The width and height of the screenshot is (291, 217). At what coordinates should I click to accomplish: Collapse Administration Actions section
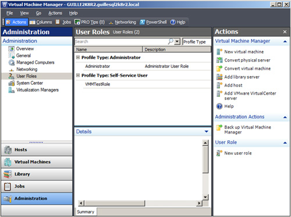pos(285,117)
